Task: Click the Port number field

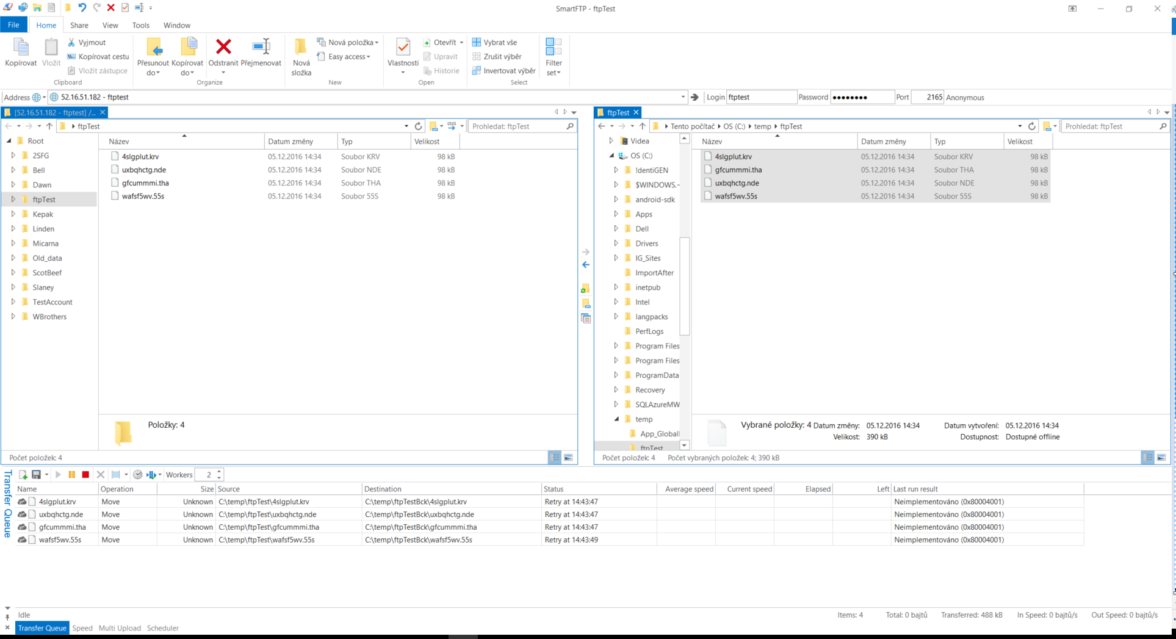Action: (928, 97)
